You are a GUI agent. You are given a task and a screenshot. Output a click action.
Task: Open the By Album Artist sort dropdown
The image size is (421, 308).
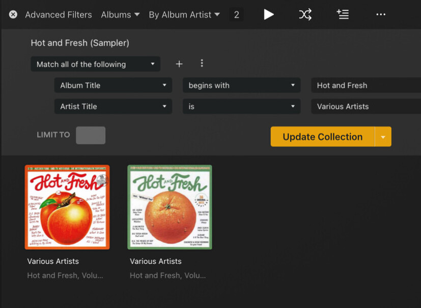pos(184,14)
